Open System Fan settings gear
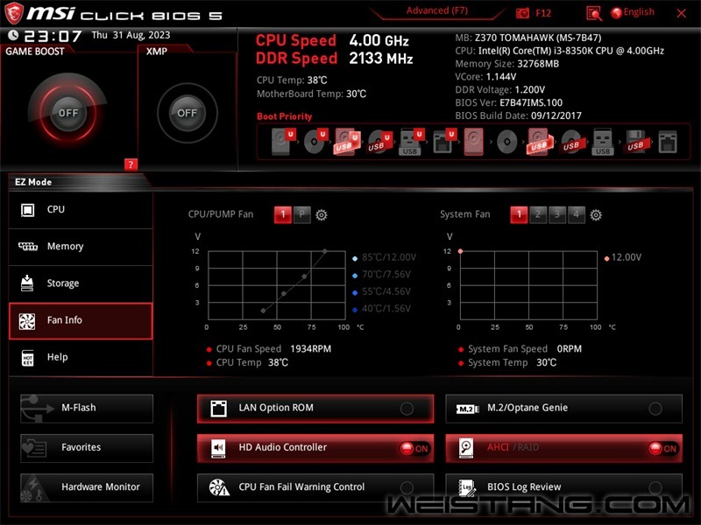701x525 pixels. pyautogui.click(x=596, y=215)
